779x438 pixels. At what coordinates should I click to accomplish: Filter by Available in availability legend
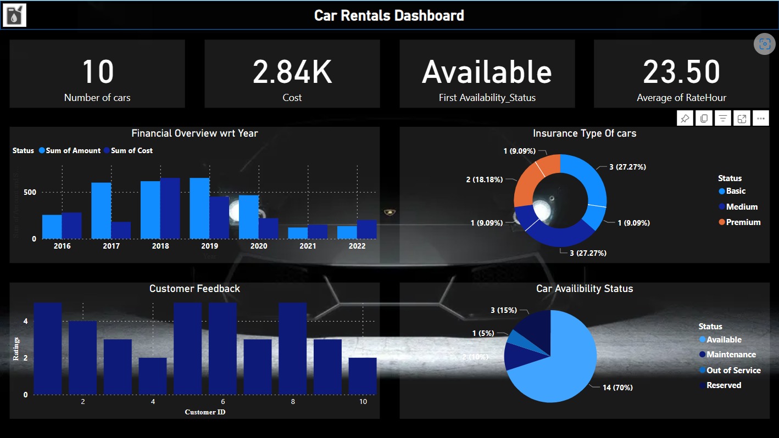click(x=724, y=340)
